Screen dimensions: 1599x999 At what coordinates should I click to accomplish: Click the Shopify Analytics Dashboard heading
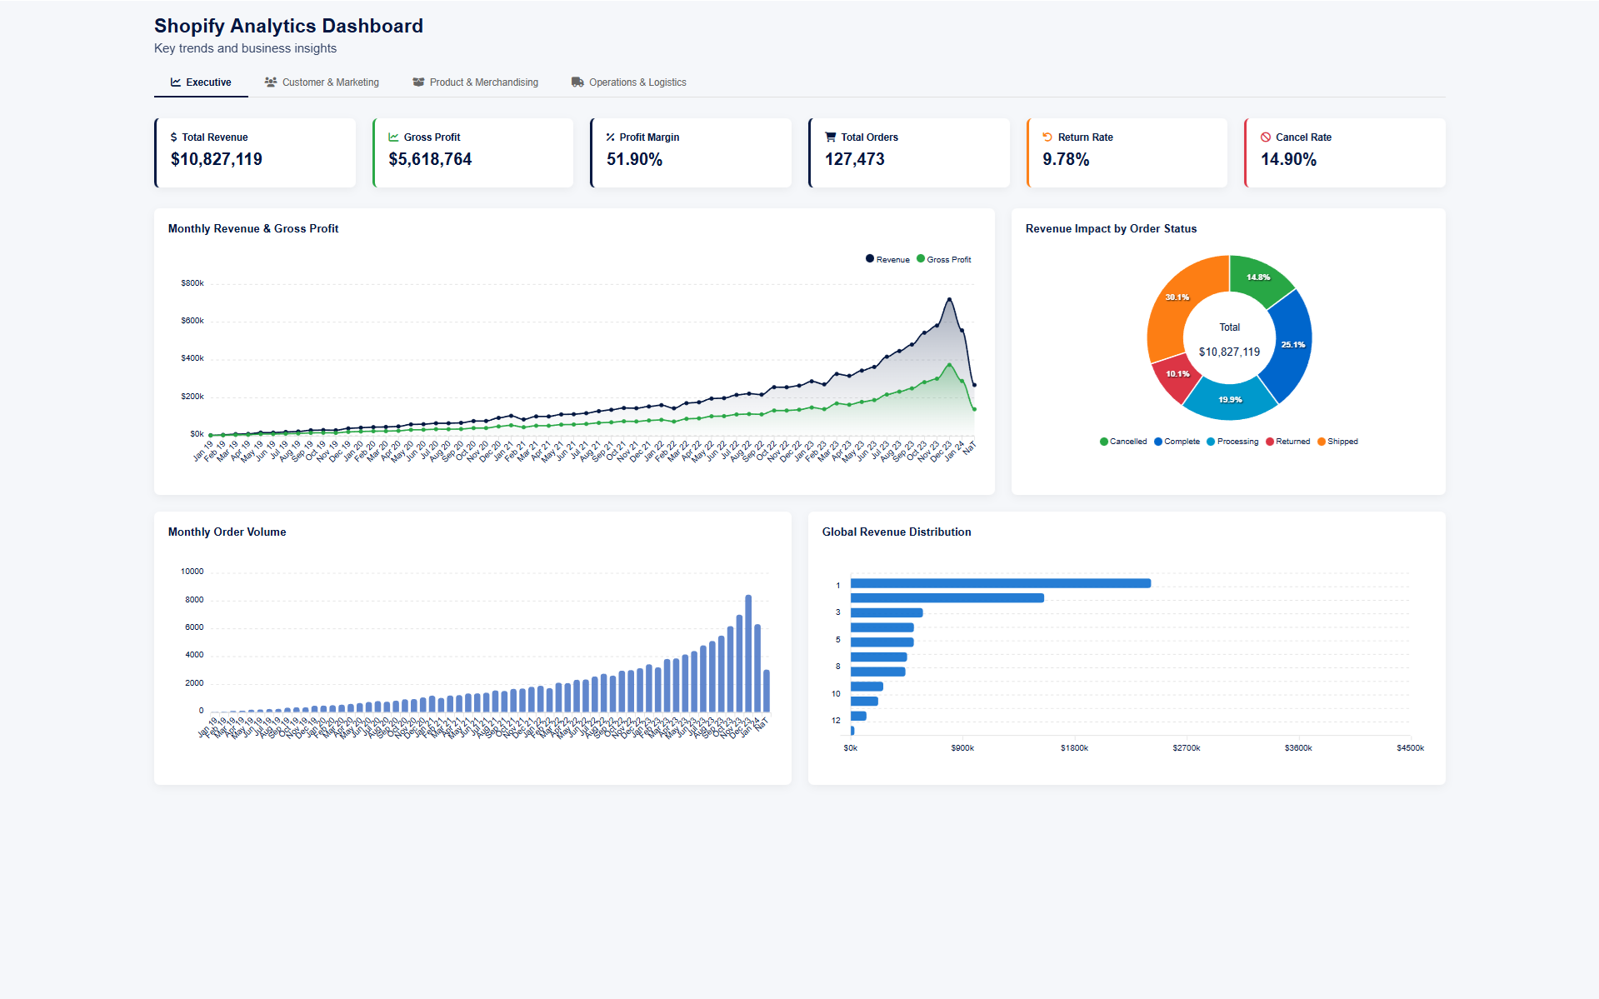(287, 26)
